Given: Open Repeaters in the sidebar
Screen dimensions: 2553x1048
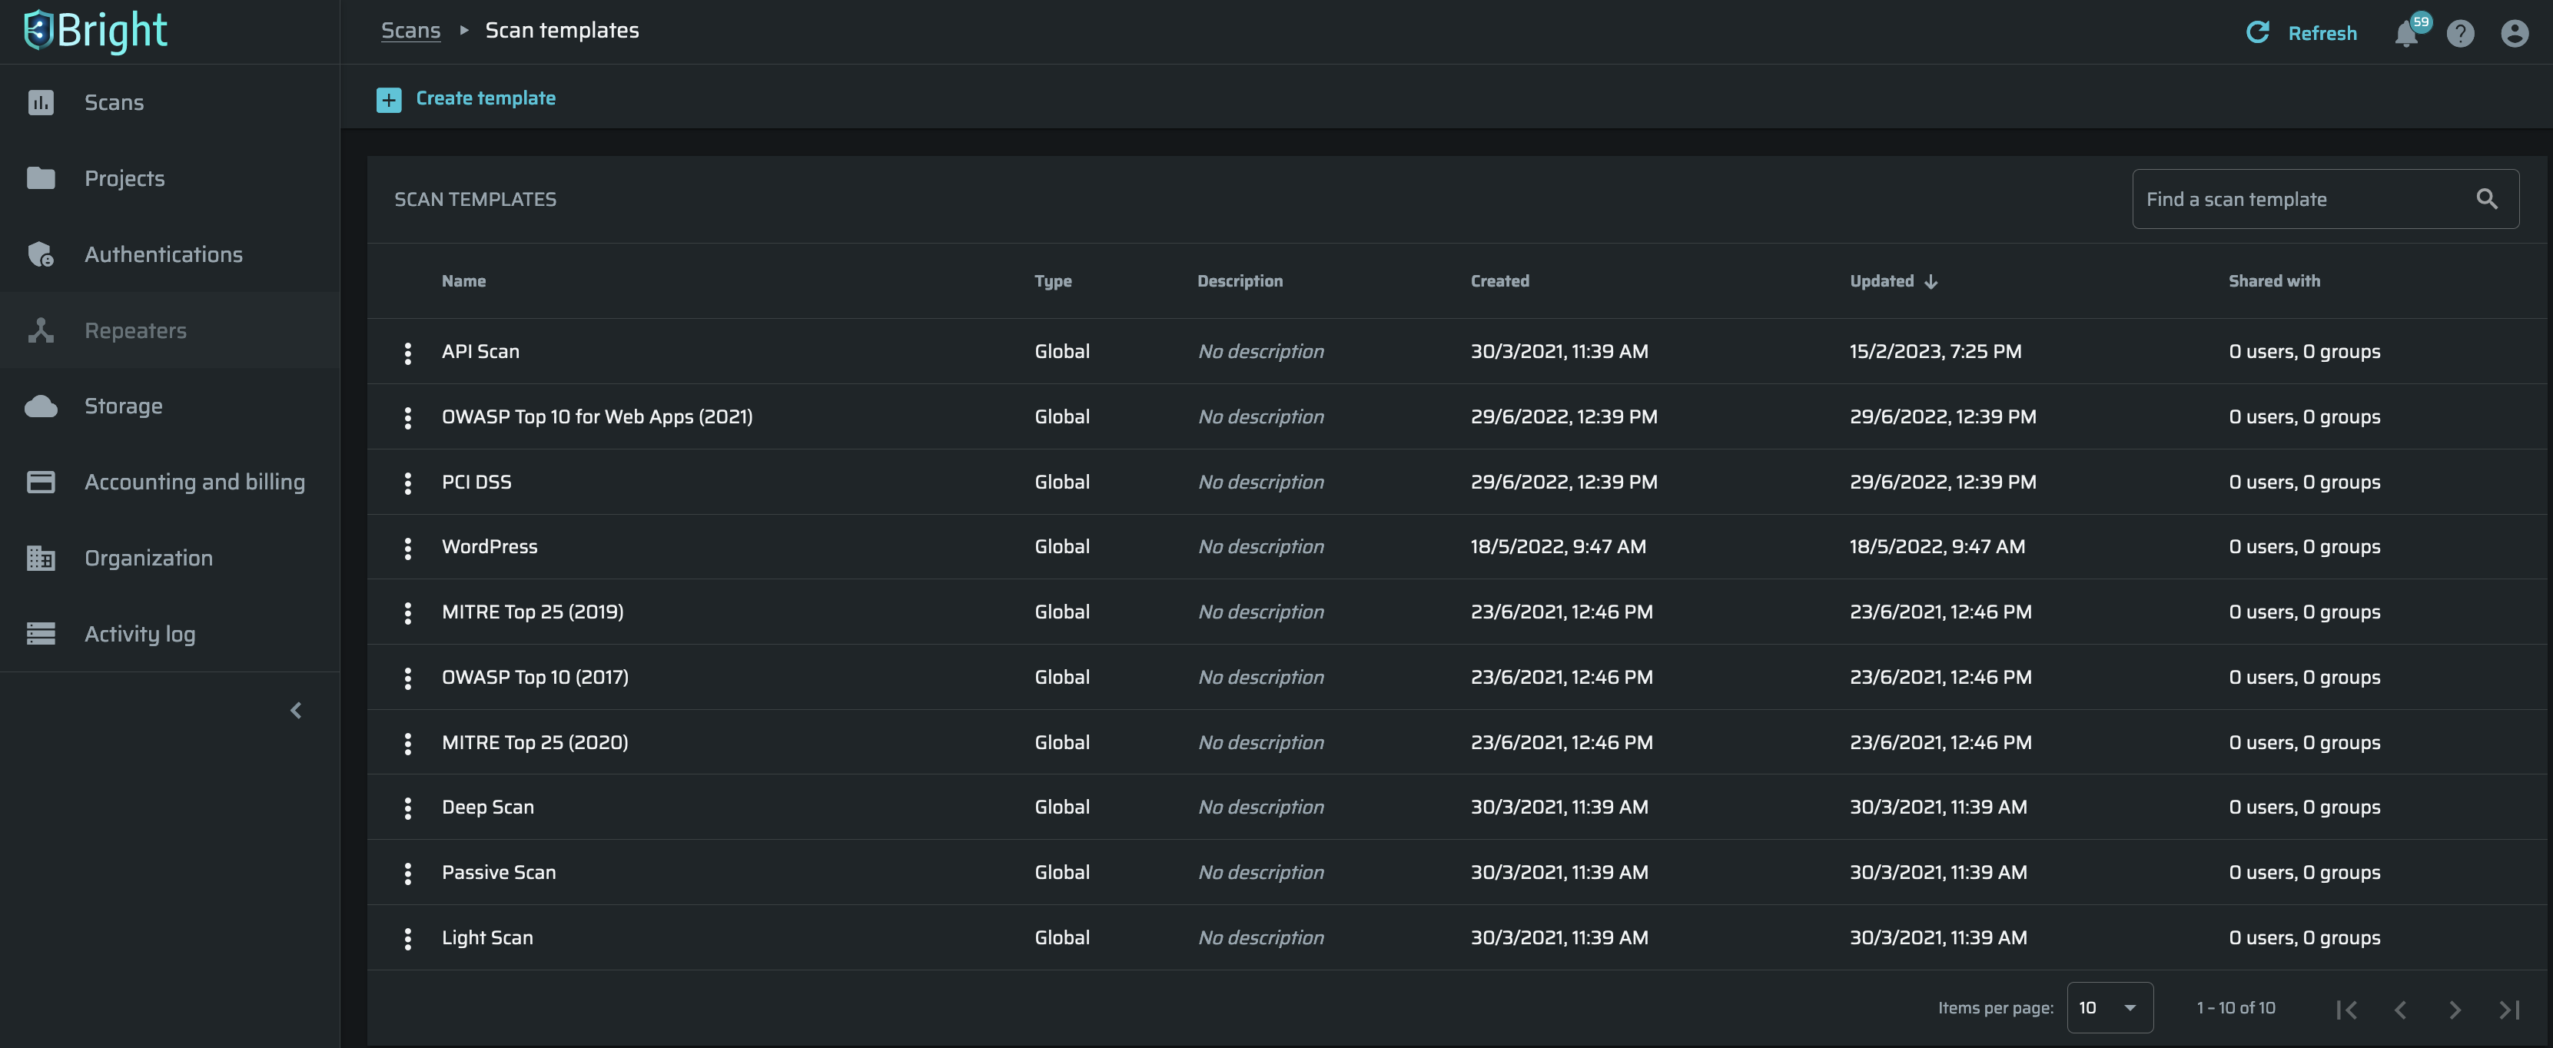Looking at the screenshot, I should pyautogui.click(x=134, y=331).
